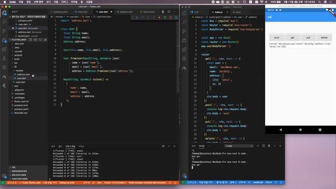Expand ios folder in explorer tree
This screenshot has width=336, height=189.
click(x=16, y=63)
